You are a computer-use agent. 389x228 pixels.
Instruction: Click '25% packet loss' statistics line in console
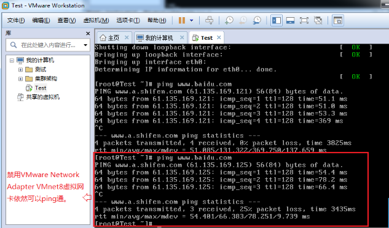click(225, 209)
